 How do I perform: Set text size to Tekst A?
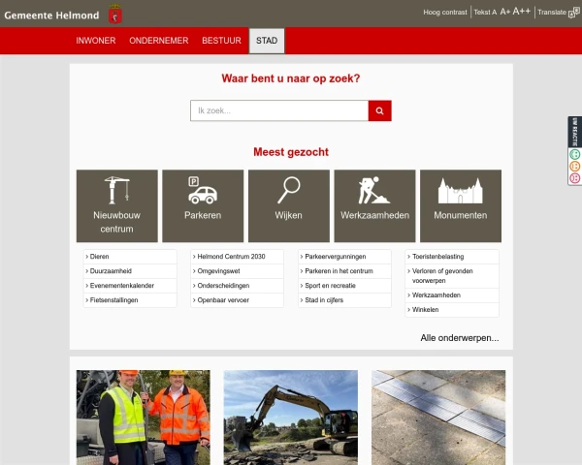tap(485, 13)
